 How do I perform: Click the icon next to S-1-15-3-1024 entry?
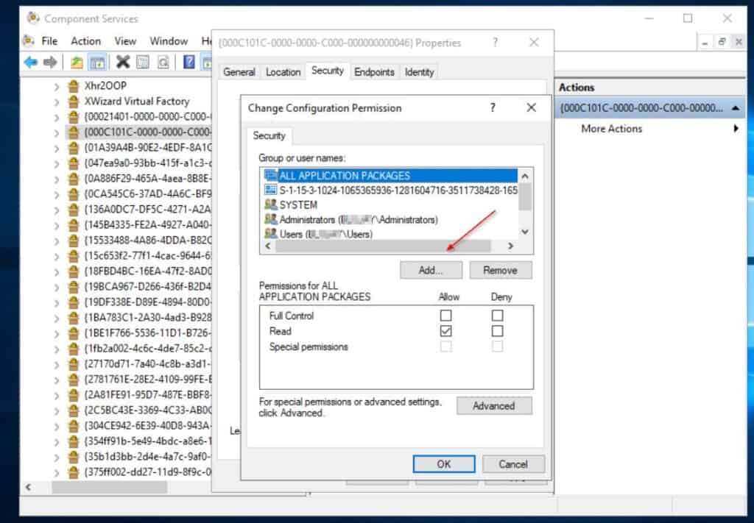tap(271, 190)
